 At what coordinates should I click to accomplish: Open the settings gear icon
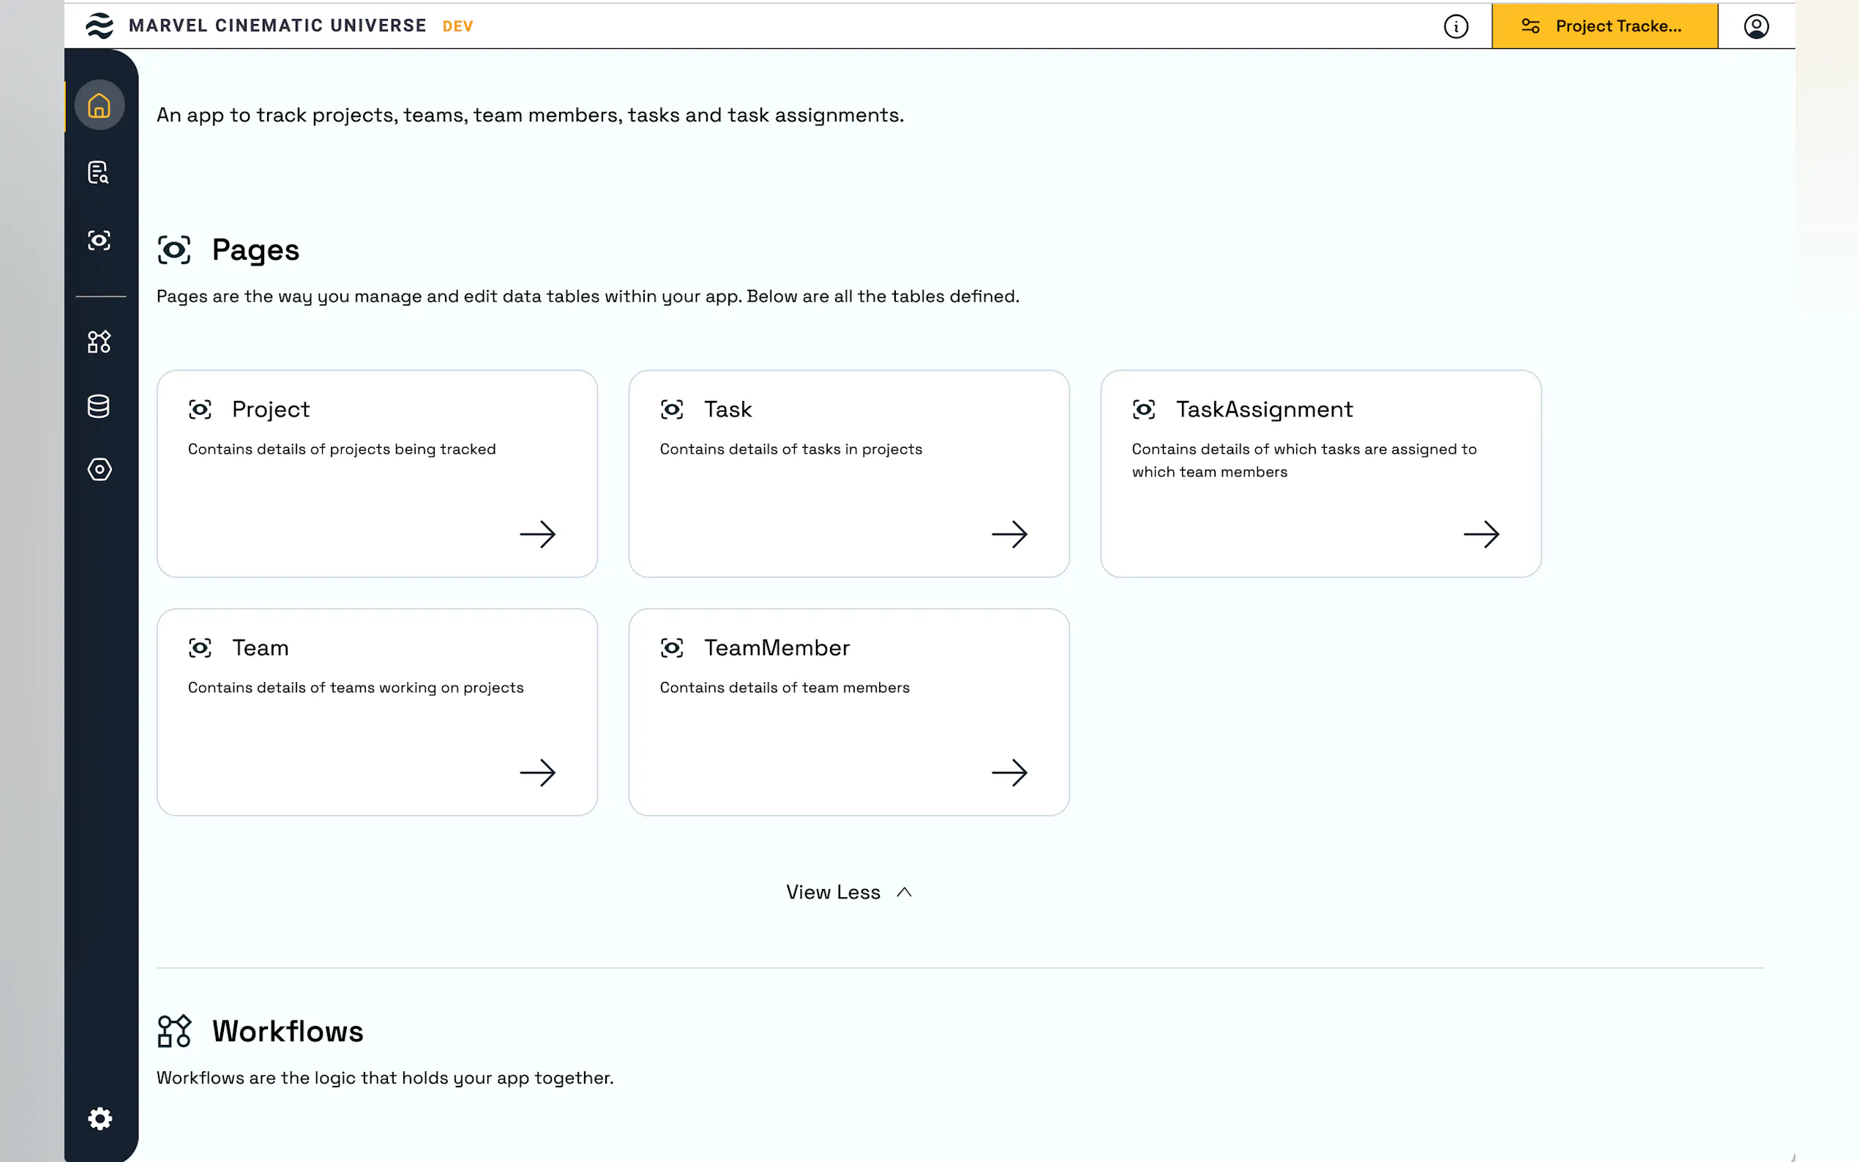click(x=100, y=1118)
